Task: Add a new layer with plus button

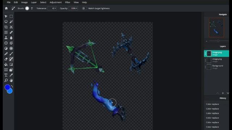Action: pyautogui.click(x=223, y=93)
